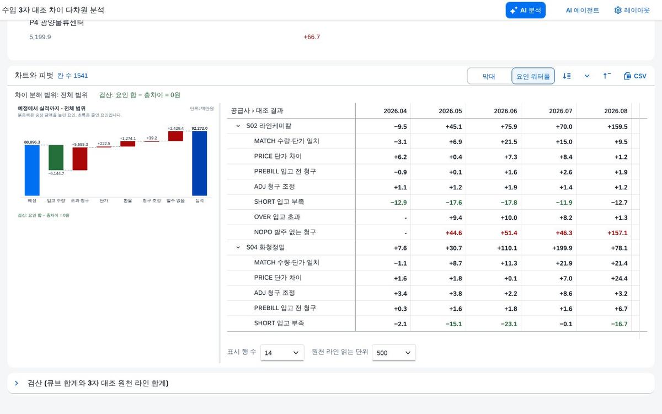Click the 칸 수 1541 link
Image resolution: width=662 pixels, height=414 pixels.
(x=72, y=76)
